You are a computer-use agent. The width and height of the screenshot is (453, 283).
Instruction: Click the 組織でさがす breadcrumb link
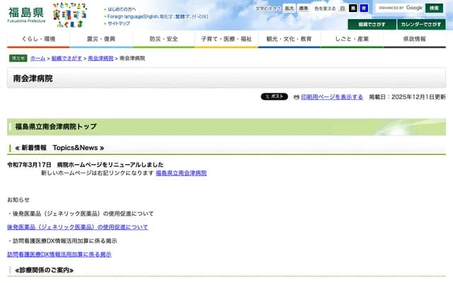point(67,58)
